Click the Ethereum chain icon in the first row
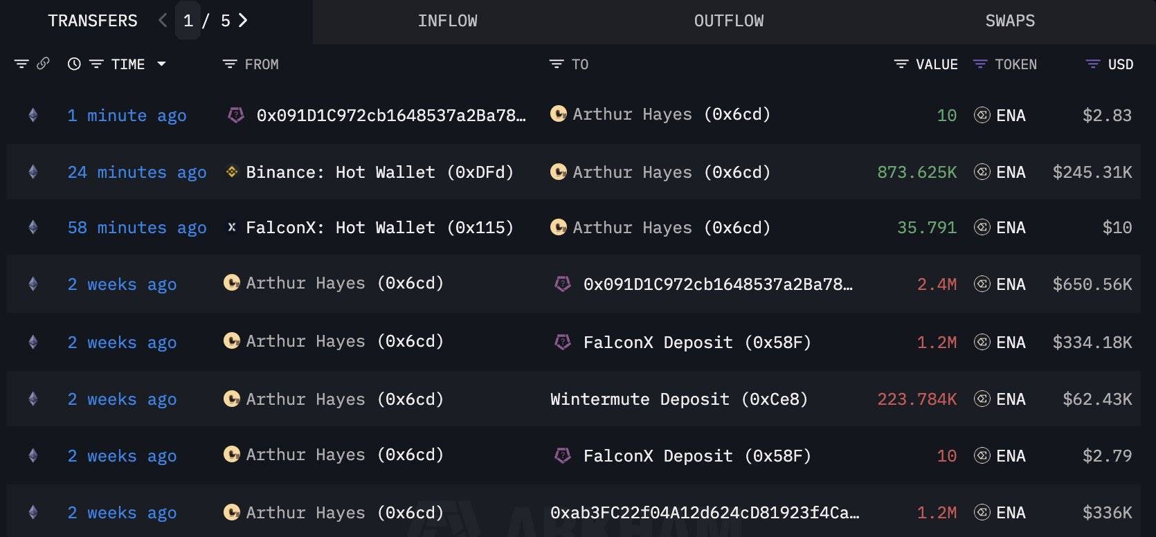This screenshot has height=537, width=1156. 33,116
